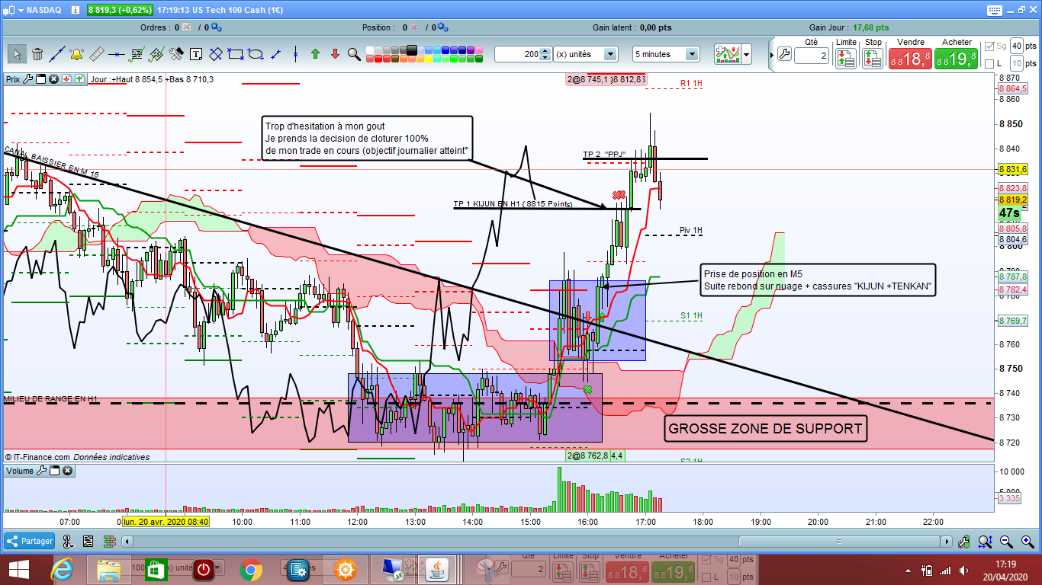The width and height of the screenshot is (1042, 585).
Task: Activate the magnifying glass zoom tool
Action: pyautogui.click(x=354, y=54)
